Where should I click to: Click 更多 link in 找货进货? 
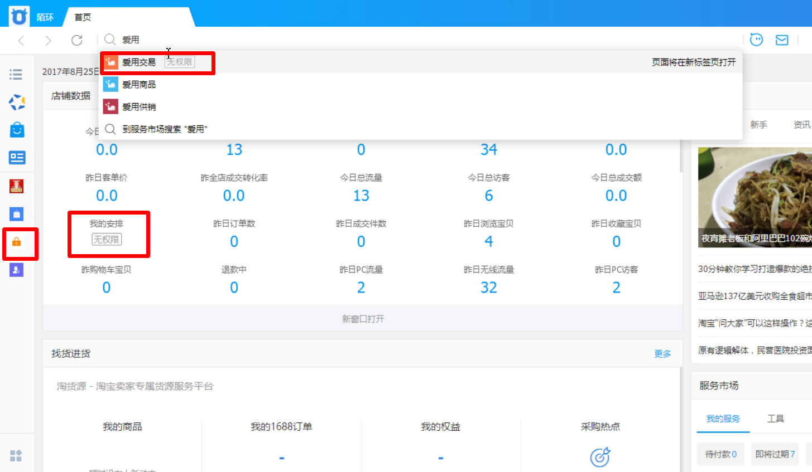[x=662, y=354]
